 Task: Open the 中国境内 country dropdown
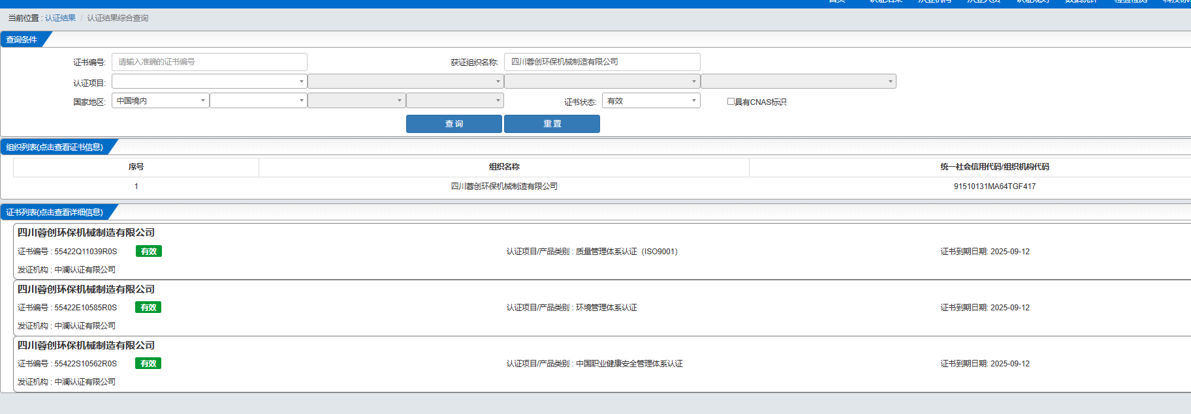click(161, 101)
